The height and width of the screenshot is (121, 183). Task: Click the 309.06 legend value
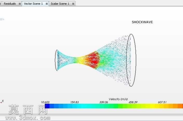[x=104, y=102]
